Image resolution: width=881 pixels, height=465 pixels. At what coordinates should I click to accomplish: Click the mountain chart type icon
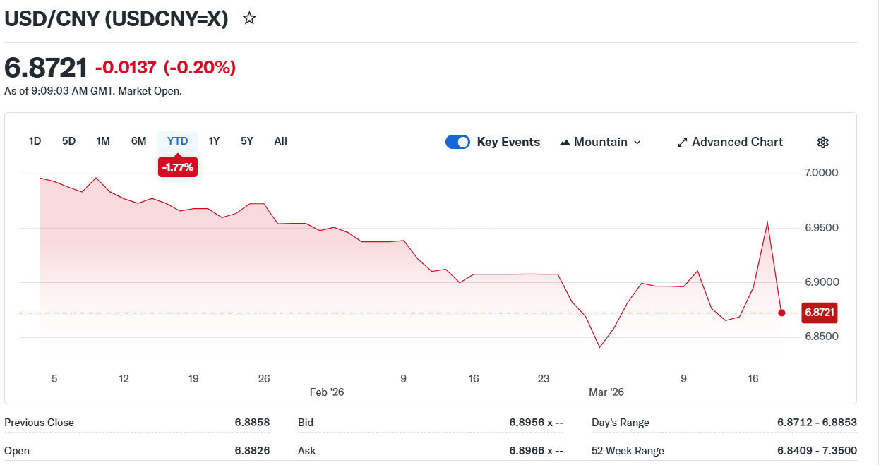pos(565,143)
